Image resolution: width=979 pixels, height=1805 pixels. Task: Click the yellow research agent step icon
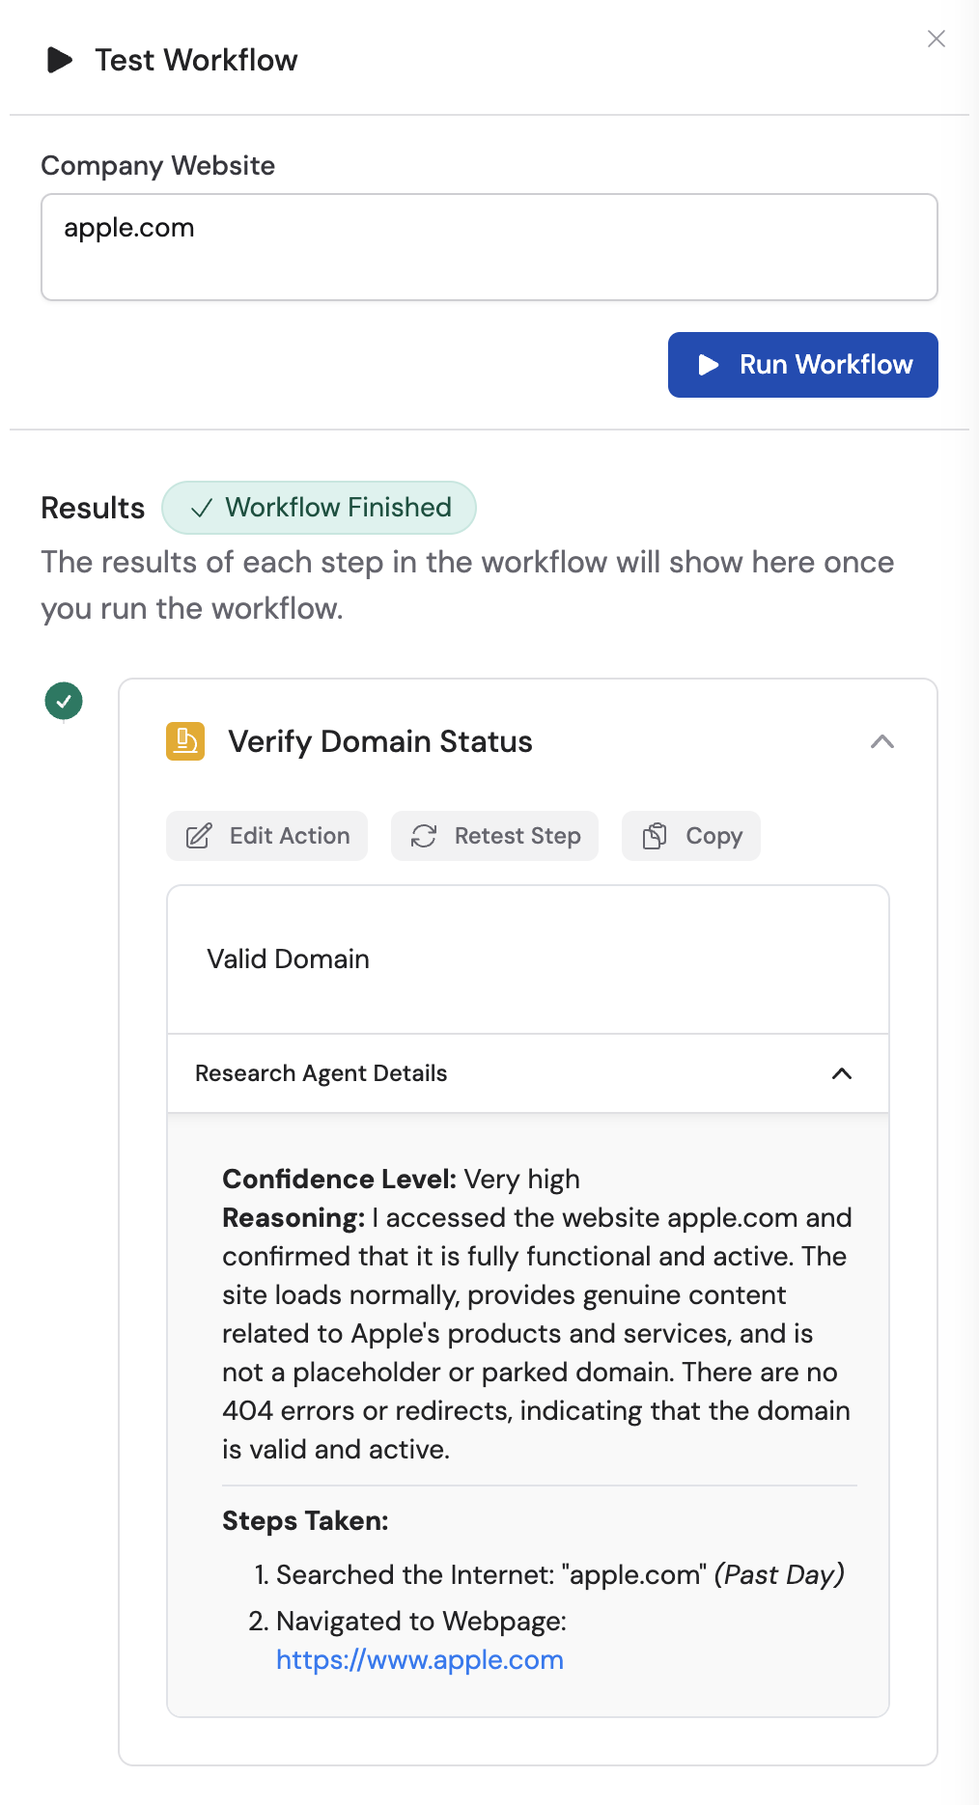pyautogui.click(x=185, y=741)
